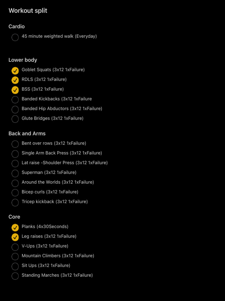Uncheck the Goblet Squats checkbox

pos(15,71)
